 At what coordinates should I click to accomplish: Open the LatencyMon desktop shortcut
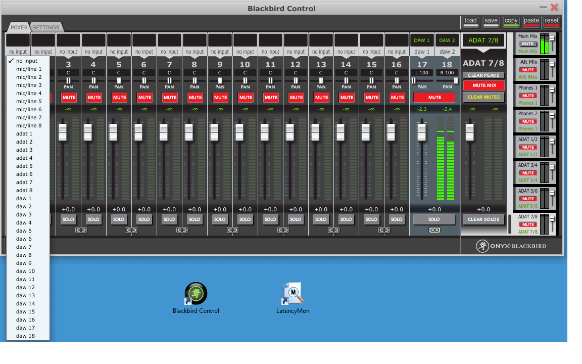[x=293, y=298]
